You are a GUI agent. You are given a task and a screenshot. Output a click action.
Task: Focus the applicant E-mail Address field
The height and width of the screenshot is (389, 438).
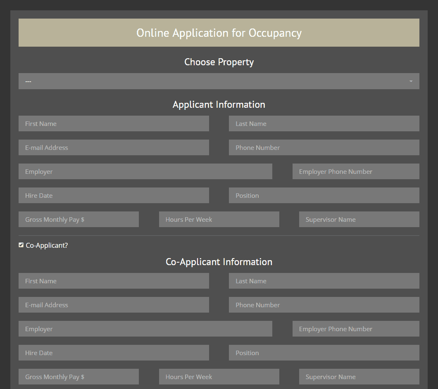[114, 147]
